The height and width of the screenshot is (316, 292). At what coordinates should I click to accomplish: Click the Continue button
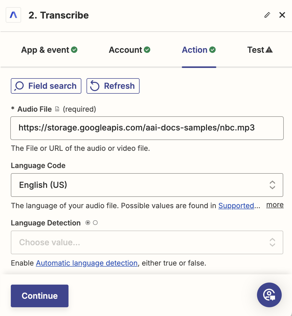coord(39,296)
